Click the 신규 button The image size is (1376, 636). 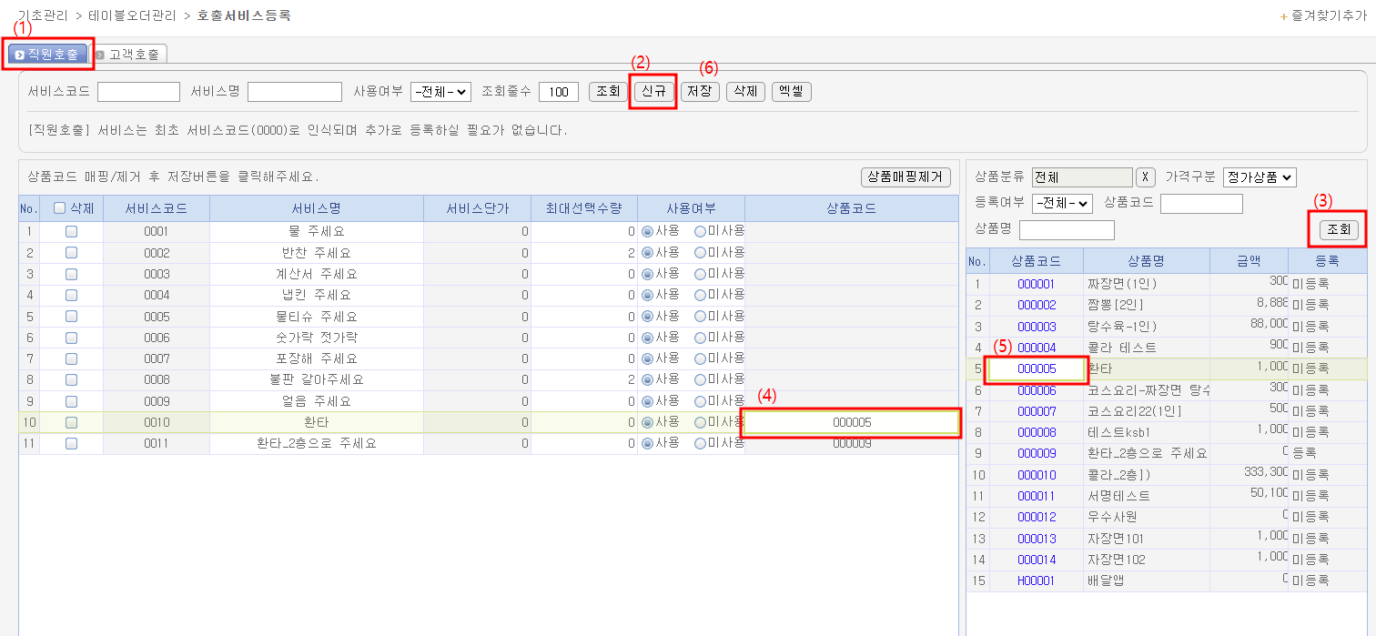pyautogui.click(x=653, y=91)
